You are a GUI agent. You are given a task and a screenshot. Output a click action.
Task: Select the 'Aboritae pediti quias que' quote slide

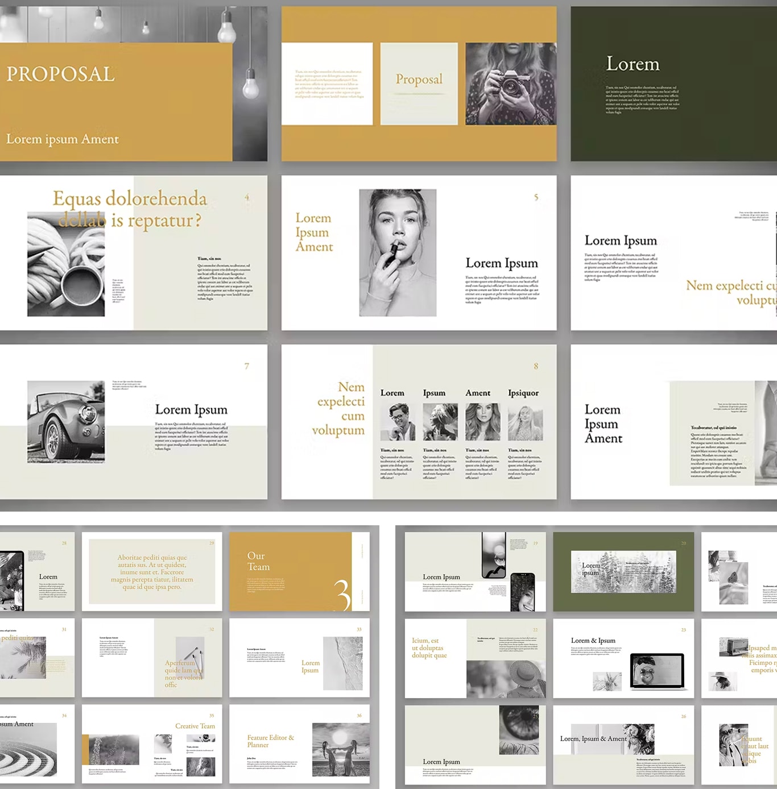pyautogui.click(x=152, y=571)
